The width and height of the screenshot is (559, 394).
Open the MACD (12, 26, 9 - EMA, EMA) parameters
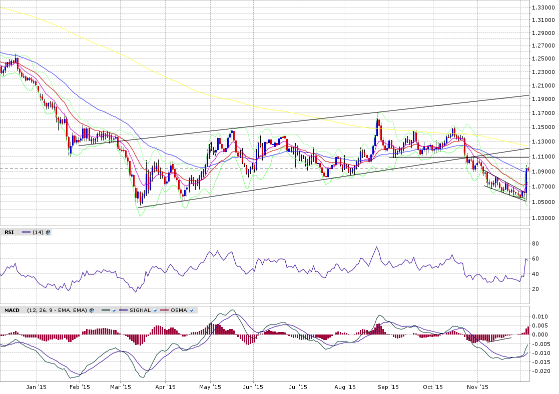click(x=57, y=310)
